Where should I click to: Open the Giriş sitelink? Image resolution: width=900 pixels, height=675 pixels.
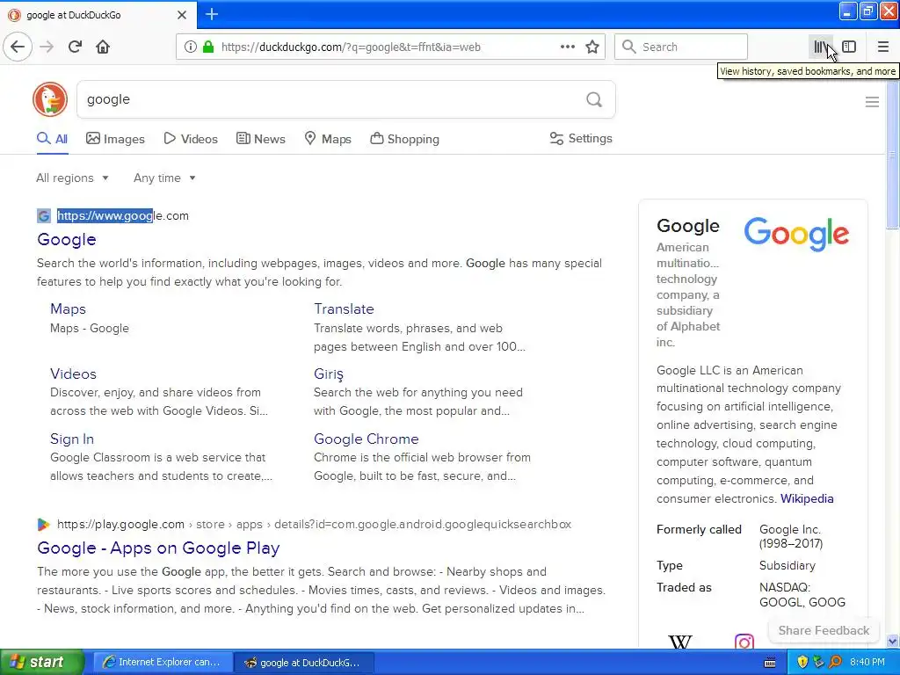tap(329, 374)
